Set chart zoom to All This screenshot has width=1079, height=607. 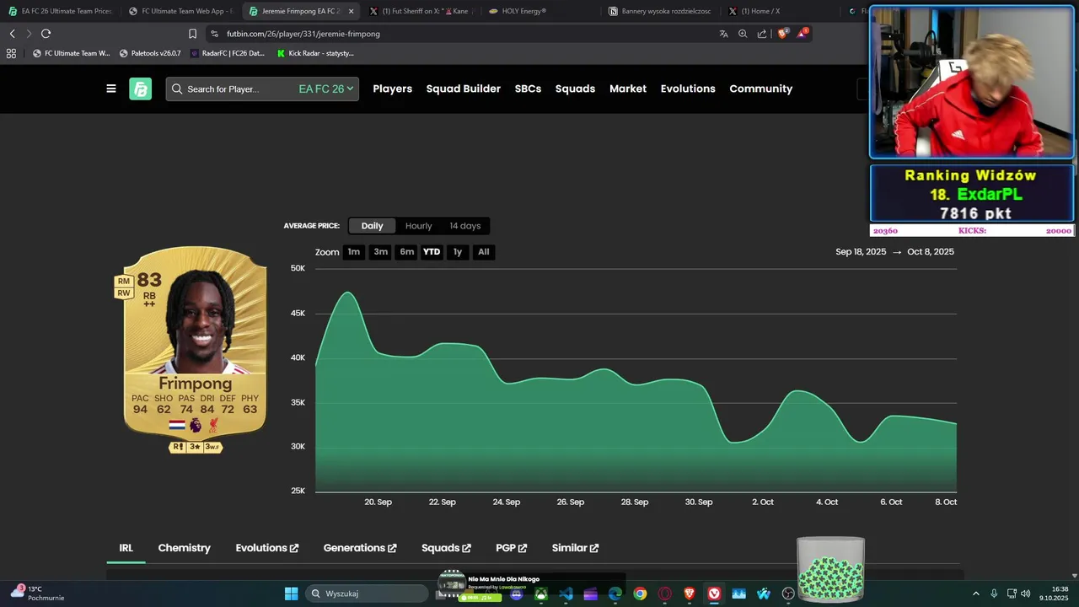click(x=483, y=252)
